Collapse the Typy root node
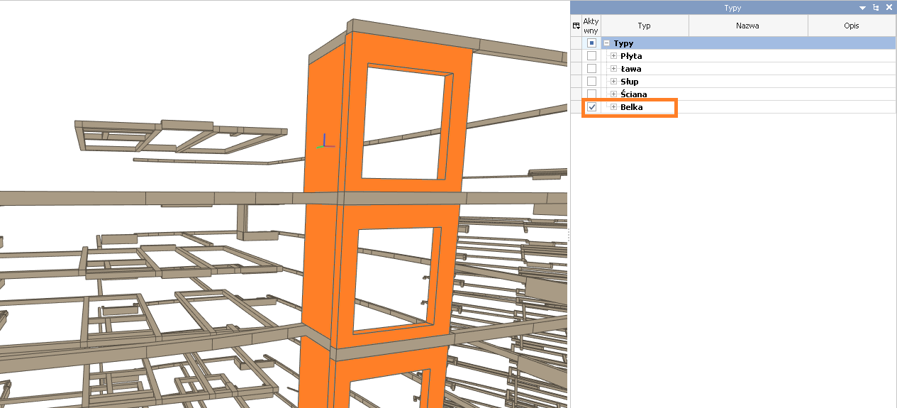Viewport: 897px width, 408px height. (607, 43)
